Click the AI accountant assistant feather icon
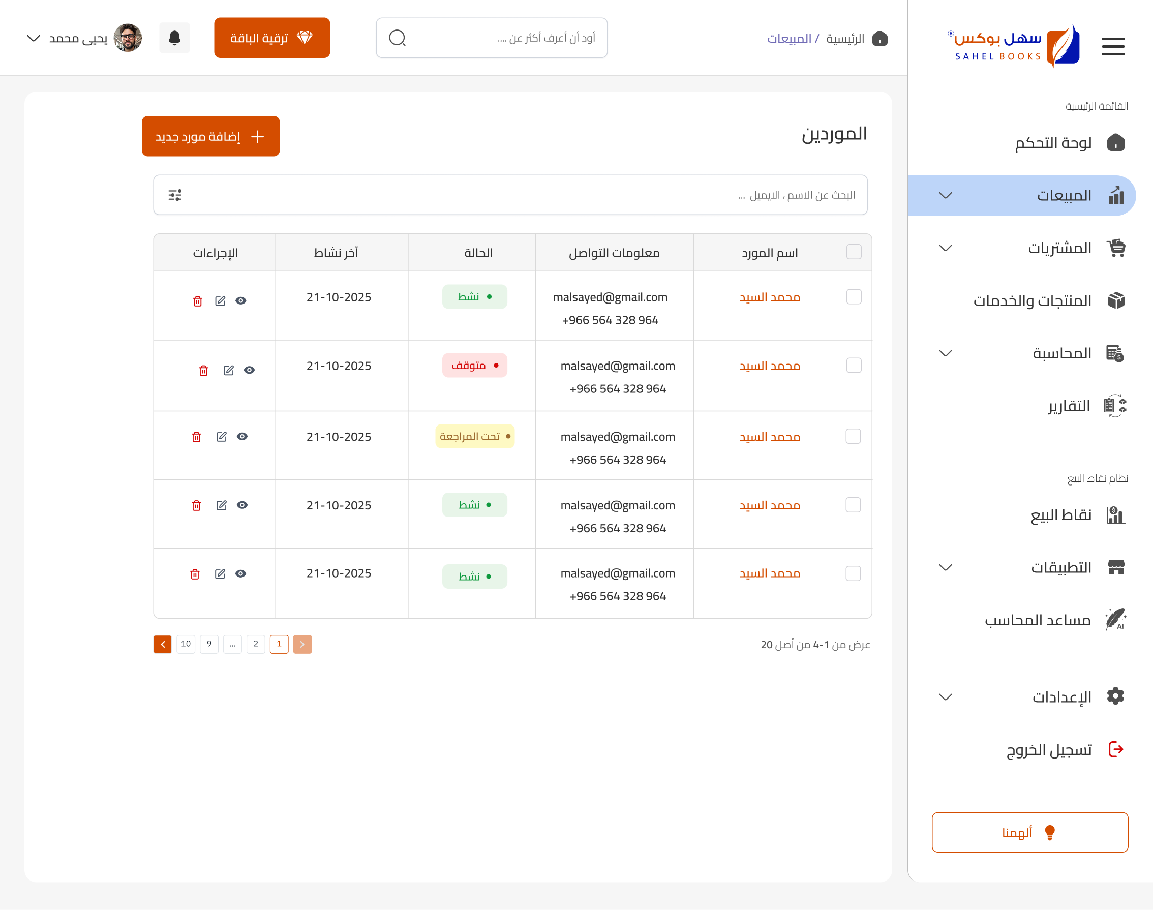 [x=1115, y=620]
